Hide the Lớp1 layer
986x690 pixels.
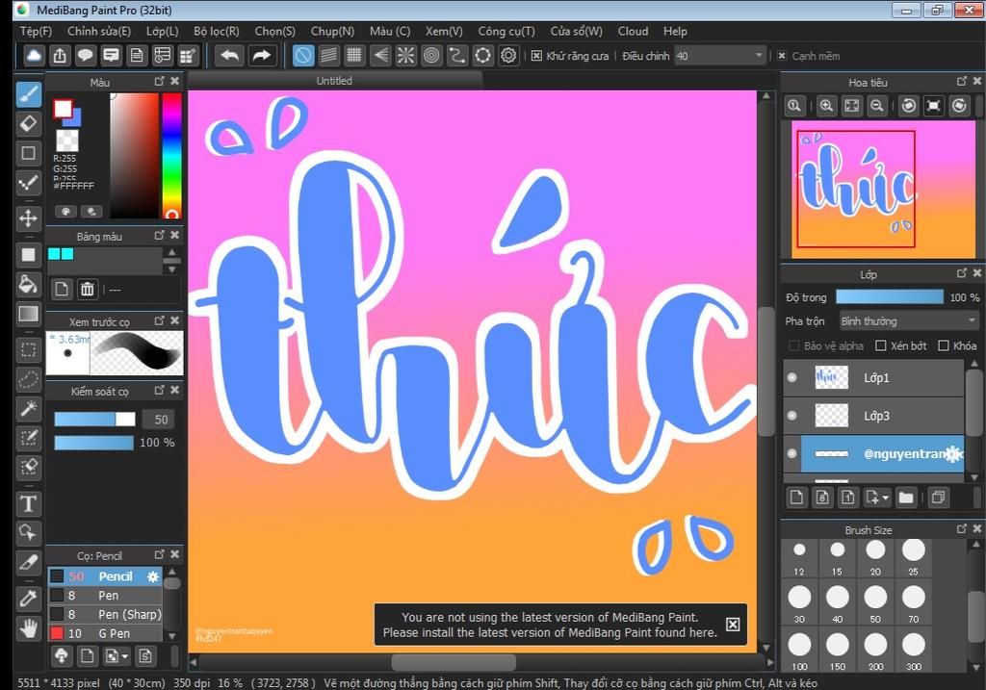pyautogui.click(x=792, y=377)
